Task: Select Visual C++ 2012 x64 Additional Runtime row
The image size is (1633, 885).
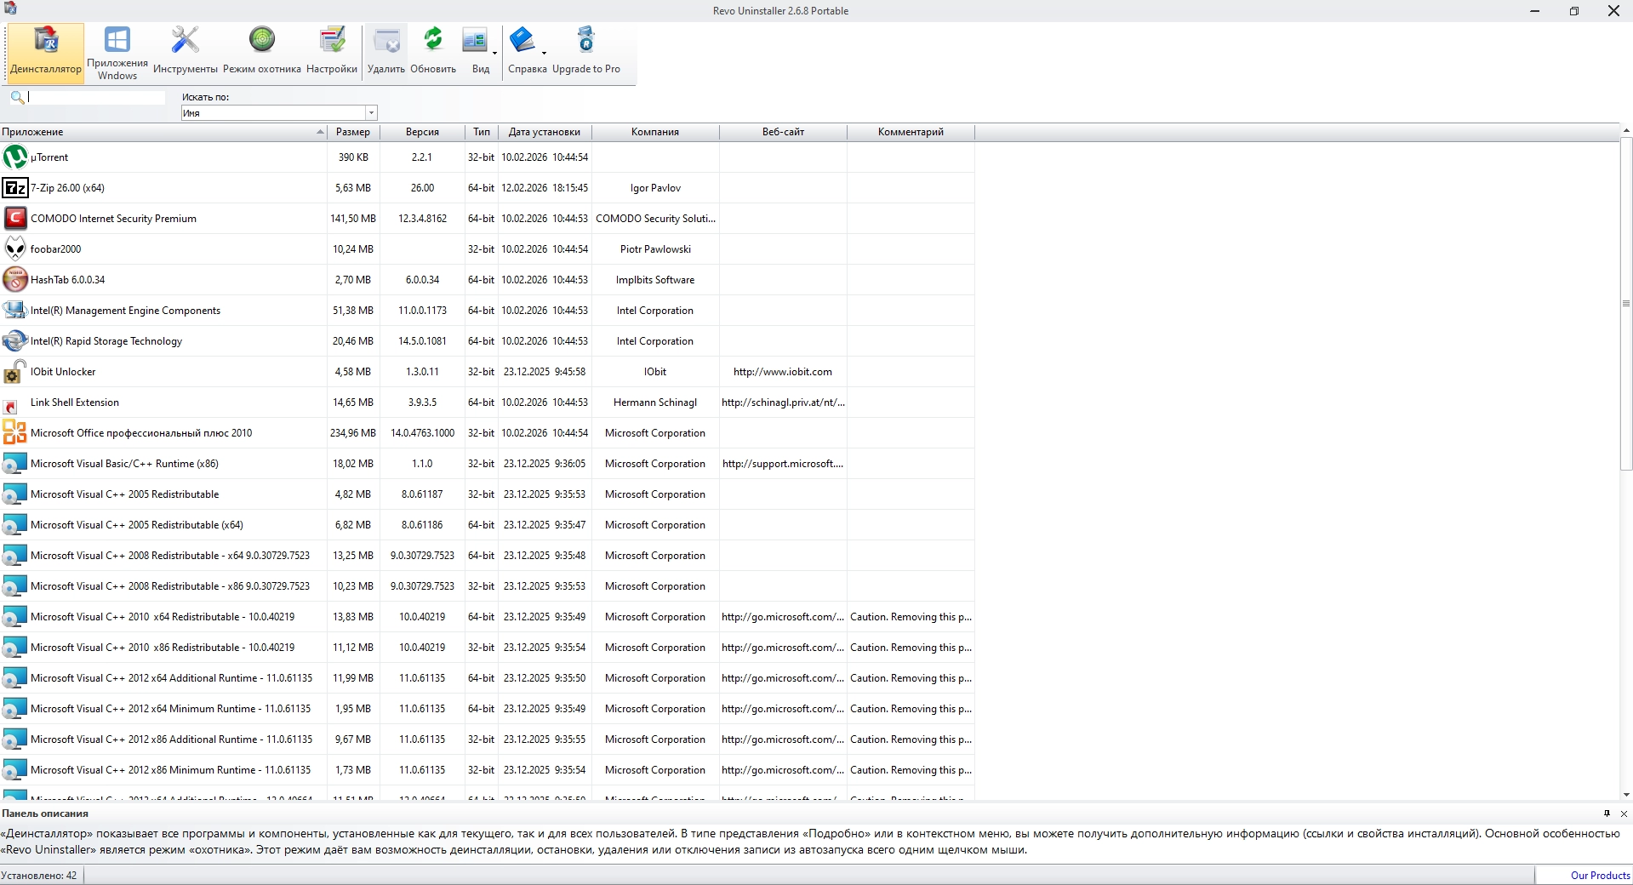Action: tap(487, 678)
